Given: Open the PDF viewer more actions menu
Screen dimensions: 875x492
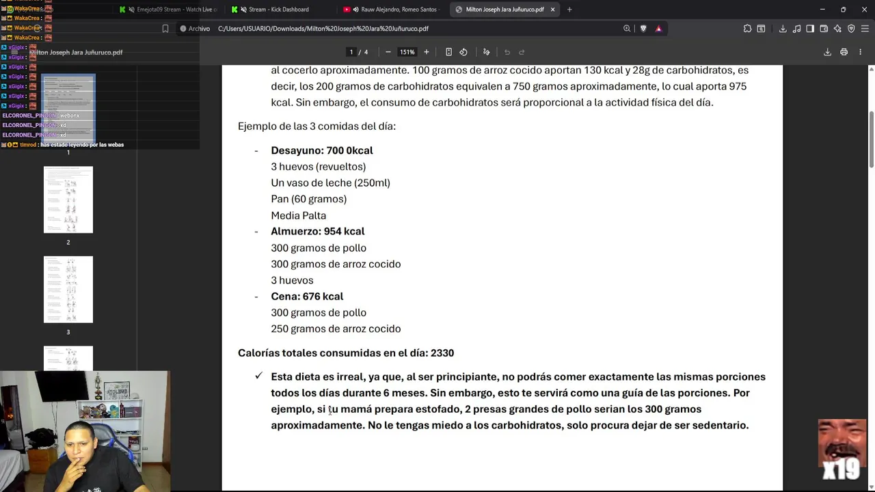Looking at the screenshot, I should (861, 52).
